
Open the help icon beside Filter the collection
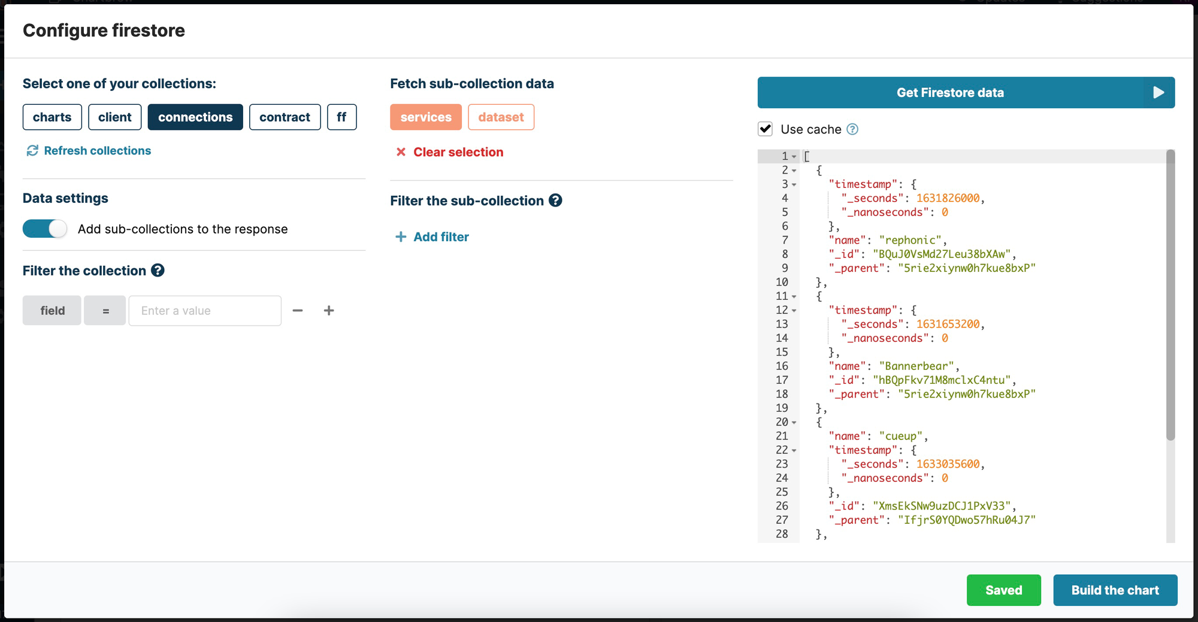click(x=158, y=270)
